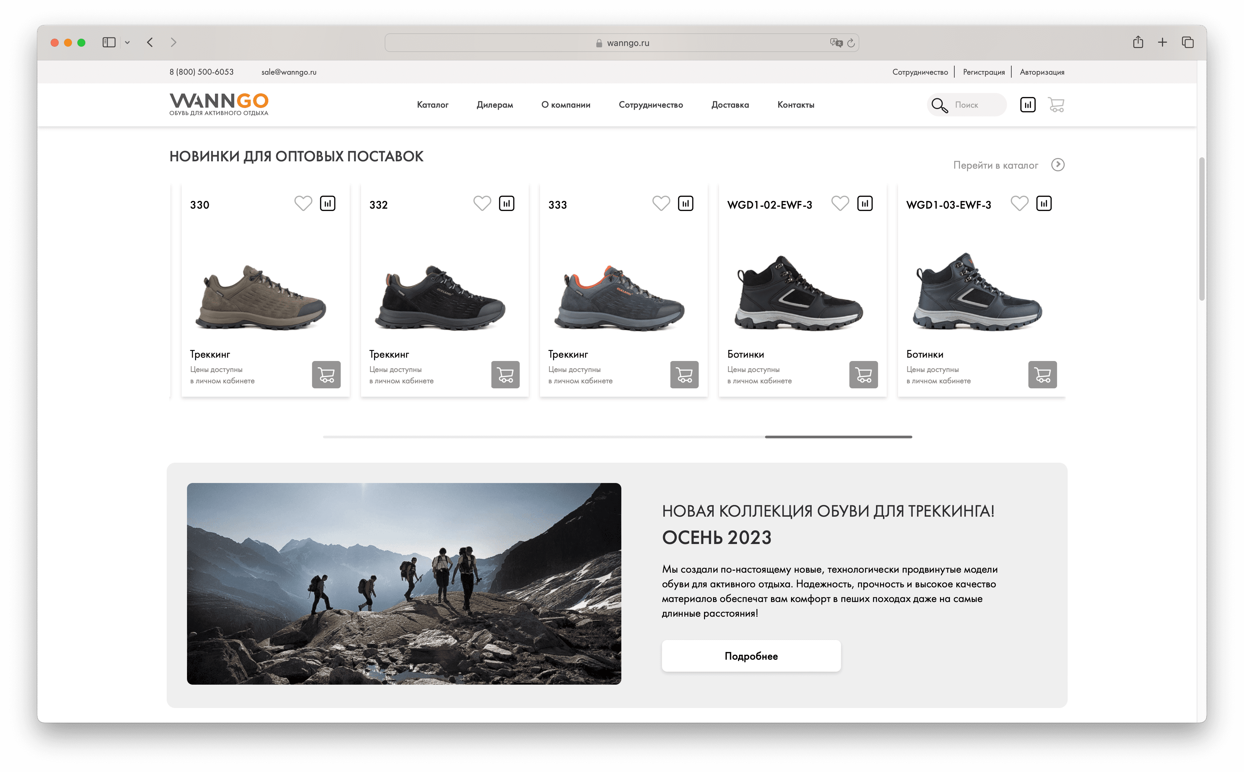
Task: Open the Контакты page
Action: (x=795, y=105)
